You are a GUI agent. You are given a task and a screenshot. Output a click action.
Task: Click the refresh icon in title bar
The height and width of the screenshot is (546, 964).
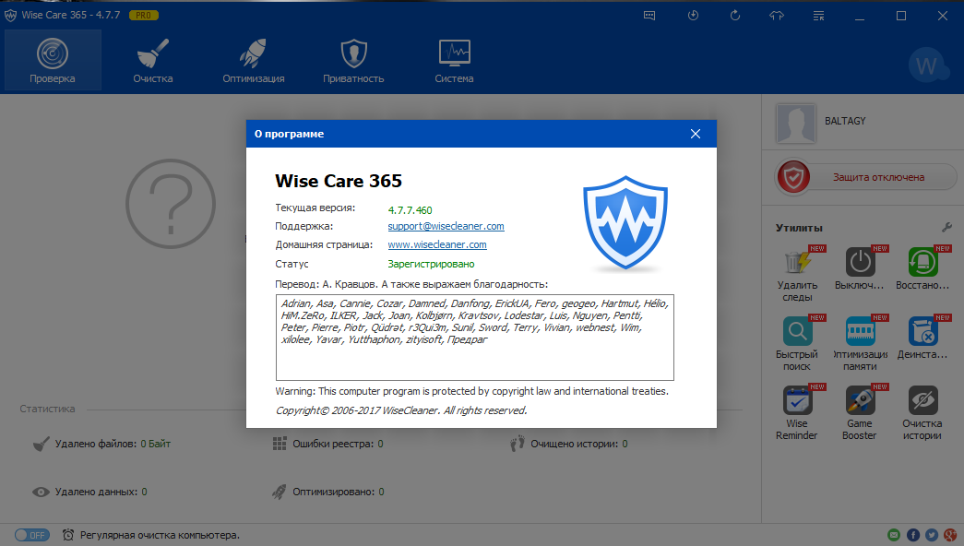[734, 16]
